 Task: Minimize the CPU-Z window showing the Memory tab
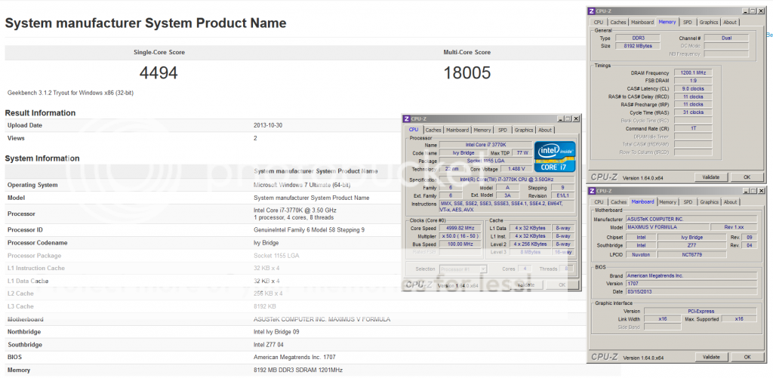click(x=745, y=11)
